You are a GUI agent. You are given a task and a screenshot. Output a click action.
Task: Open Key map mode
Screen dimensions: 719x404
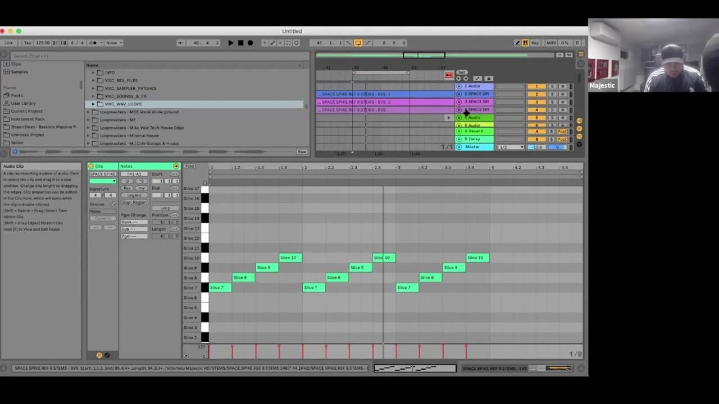coord(535,43)
